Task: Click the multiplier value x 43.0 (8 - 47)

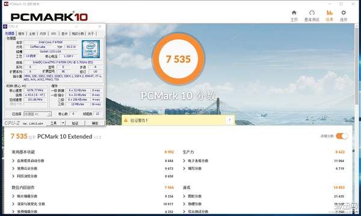Action: (35, 95)
